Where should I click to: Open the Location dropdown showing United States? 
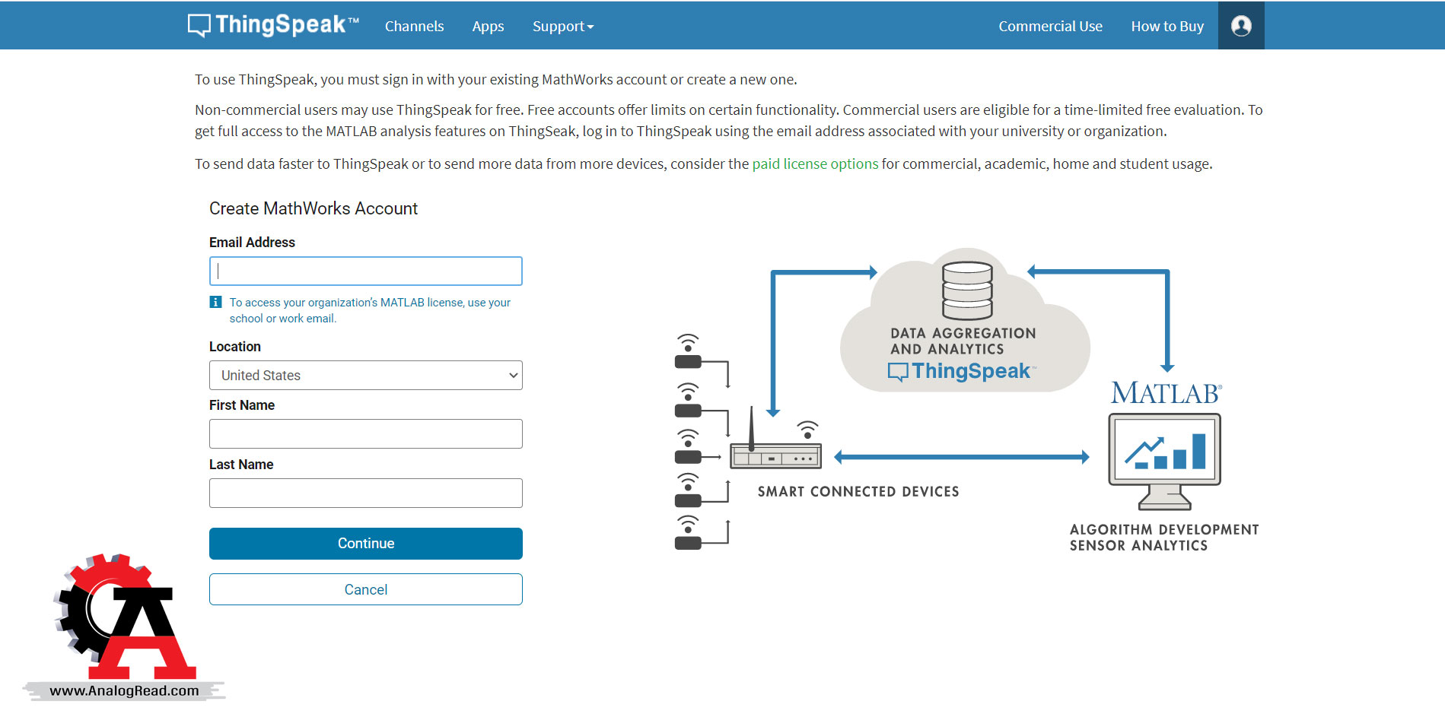pyautogui.click(x=366, y=375)
